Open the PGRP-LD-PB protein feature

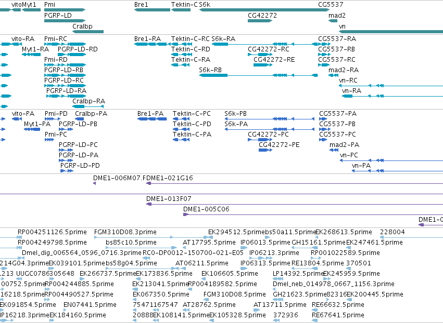pyautogui.click(x=66, y=129)
